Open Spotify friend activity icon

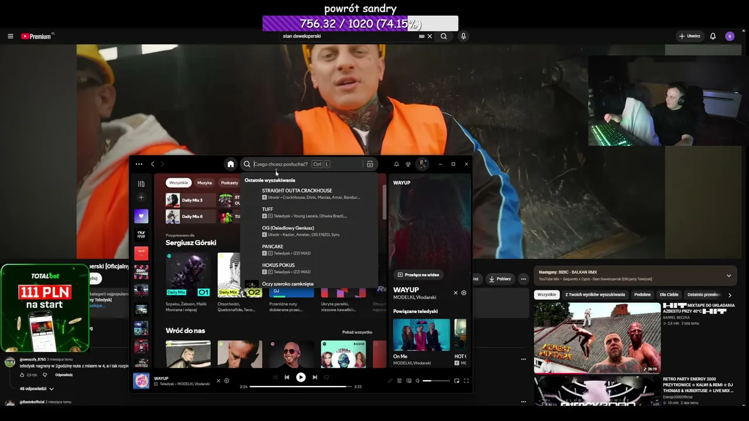click(x=408, y=164)
